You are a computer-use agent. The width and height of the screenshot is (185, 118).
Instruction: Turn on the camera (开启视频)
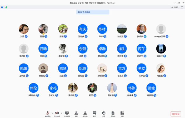pyautogui.click(x=57, y=113)
